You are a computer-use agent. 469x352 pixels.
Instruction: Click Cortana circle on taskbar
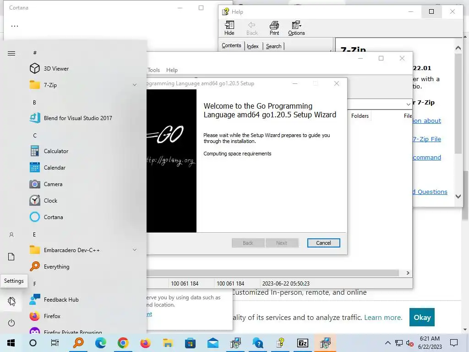point(33,343)
